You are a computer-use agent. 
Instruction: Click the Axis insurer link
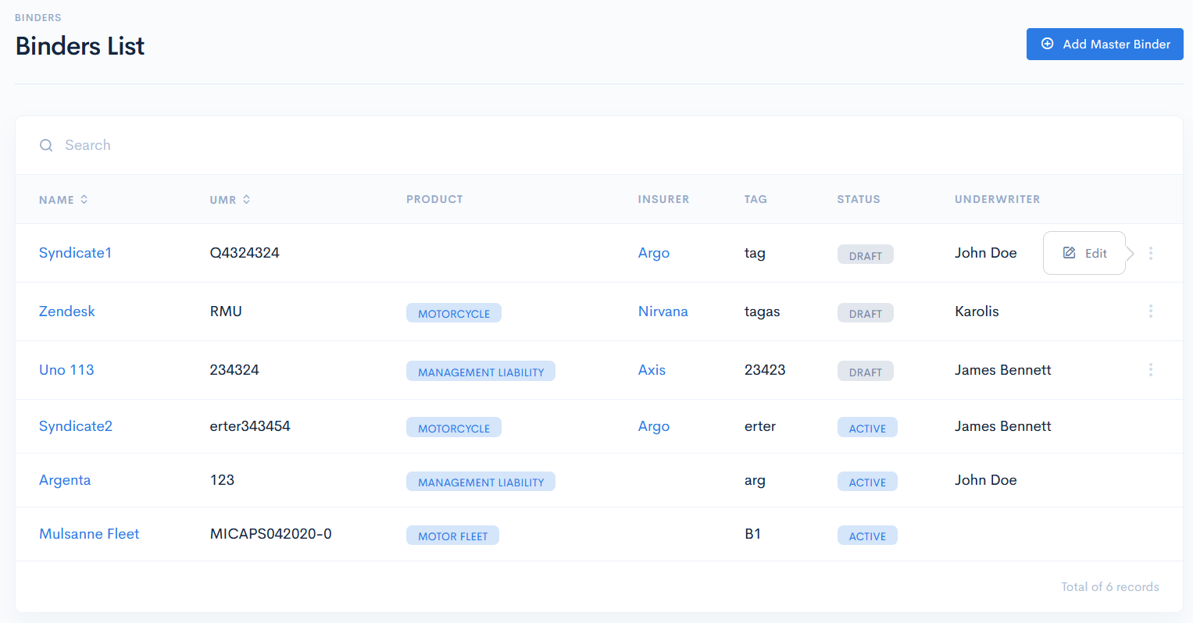click(x=652, y=370)
